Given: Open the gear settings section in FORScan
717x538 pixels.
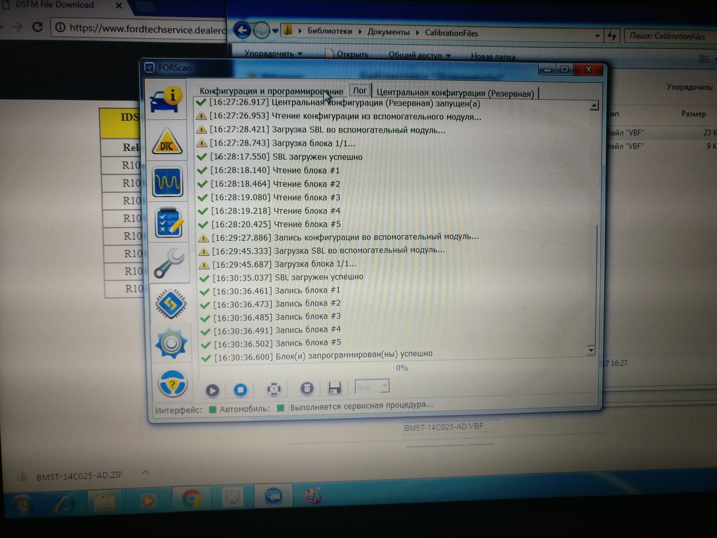Looking at the screenshot, I should [171, 343].
